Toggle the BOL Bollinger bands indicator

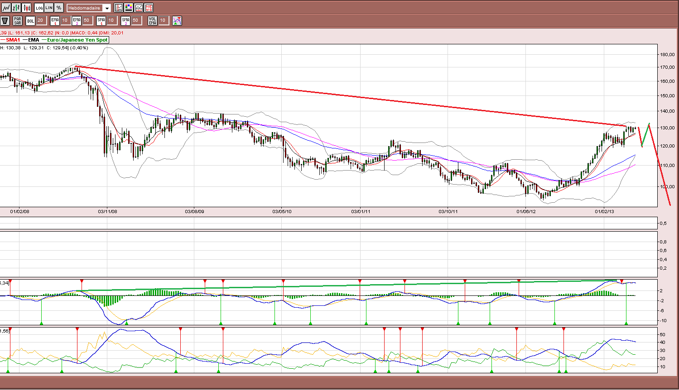click(30, 21)
